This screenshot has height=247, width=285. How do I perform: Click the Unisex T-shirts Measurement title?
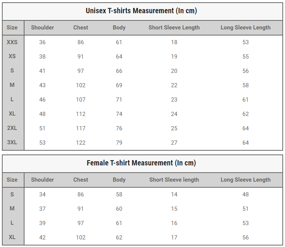141,11
